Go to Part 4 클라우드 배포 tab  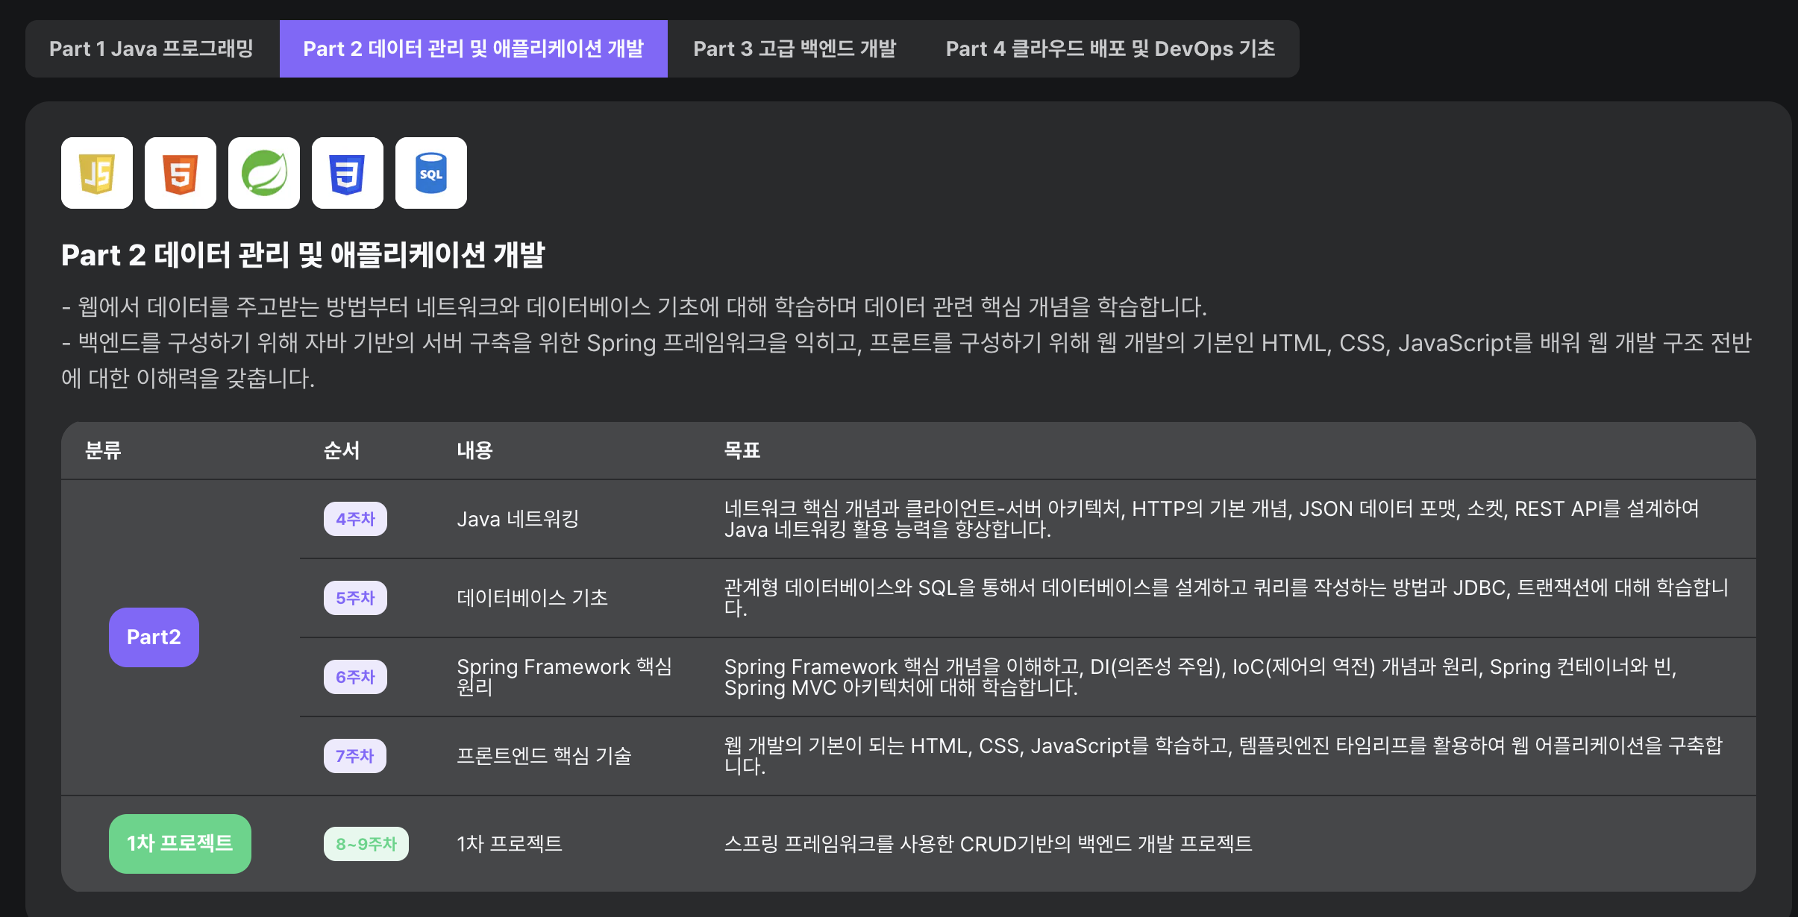1110,49
